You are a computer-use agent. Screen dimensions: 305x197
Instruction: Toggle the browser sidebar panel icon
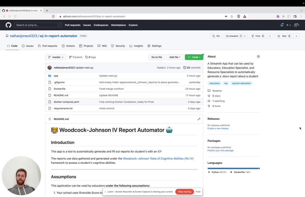click(289, 16)
